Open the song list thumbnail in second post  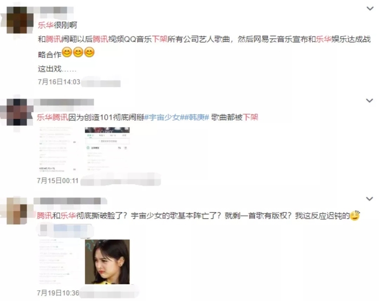58,149
